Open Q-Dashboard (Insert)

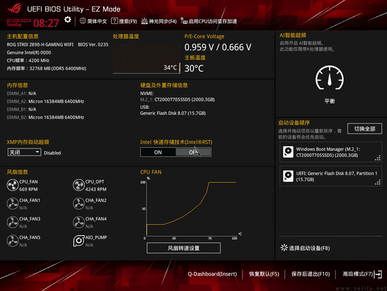[x=212, y=274]
